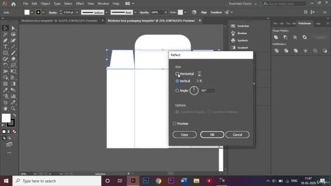
Task: Select the Curvature tool
Action: click(13, 40)
